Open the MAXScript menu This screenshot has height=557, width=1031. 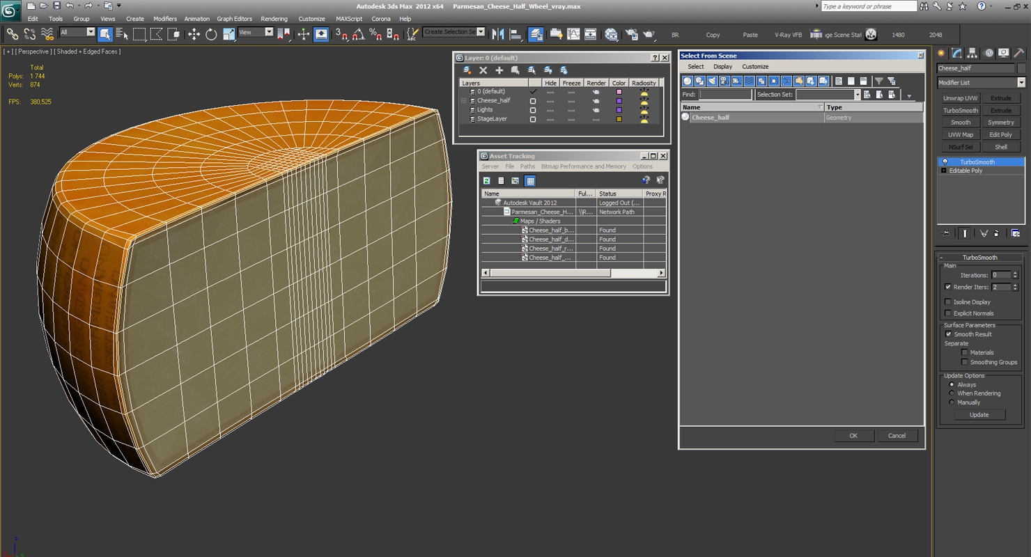click(349, 19)
